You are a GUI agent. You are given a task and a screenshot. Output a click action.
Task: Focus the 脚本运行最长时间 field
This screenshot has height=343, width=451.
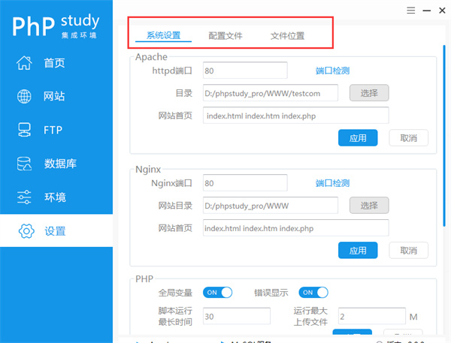237,316
